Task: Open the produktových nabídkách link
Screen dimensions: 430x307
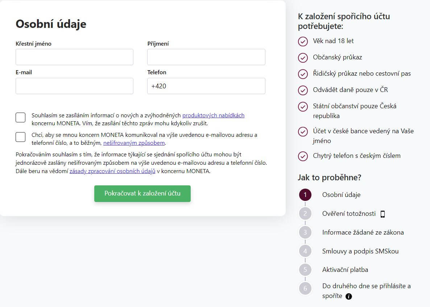Action: click(213, 115)
